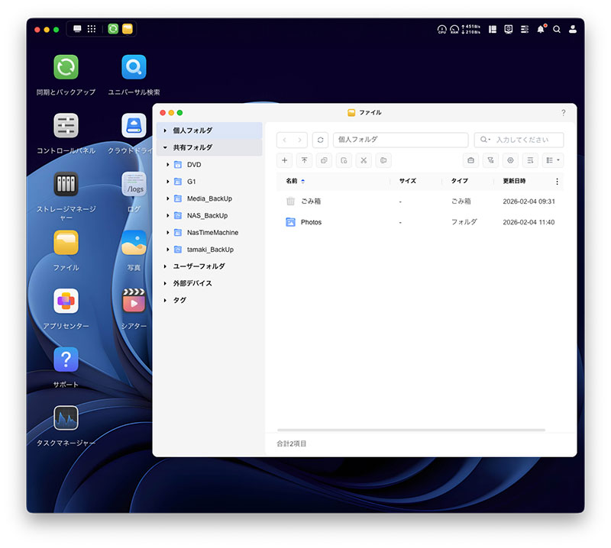This screenshot has width=611, height=548.
Task: Sort by the 名前 column header
Action: coord(292,181)
